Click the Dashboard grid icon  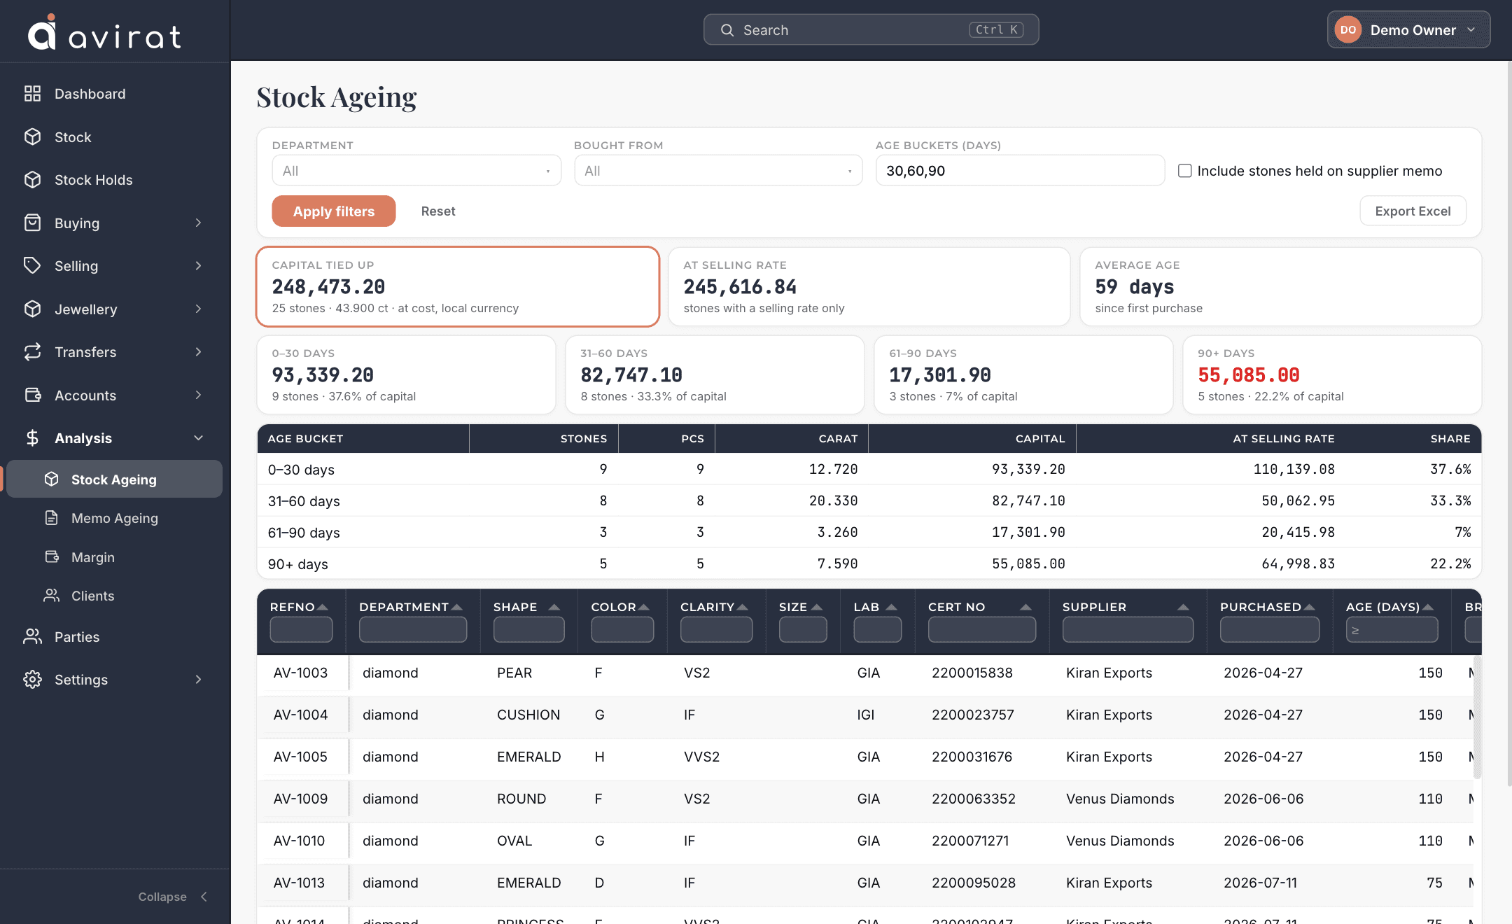(x=32, y=94)
